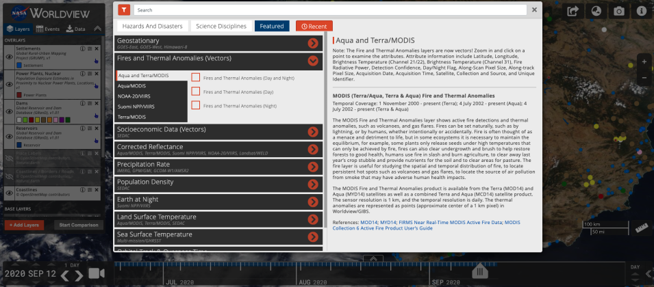
Task: Toggle visibility of the Settlements layer
Action: [x=9, y=57]
